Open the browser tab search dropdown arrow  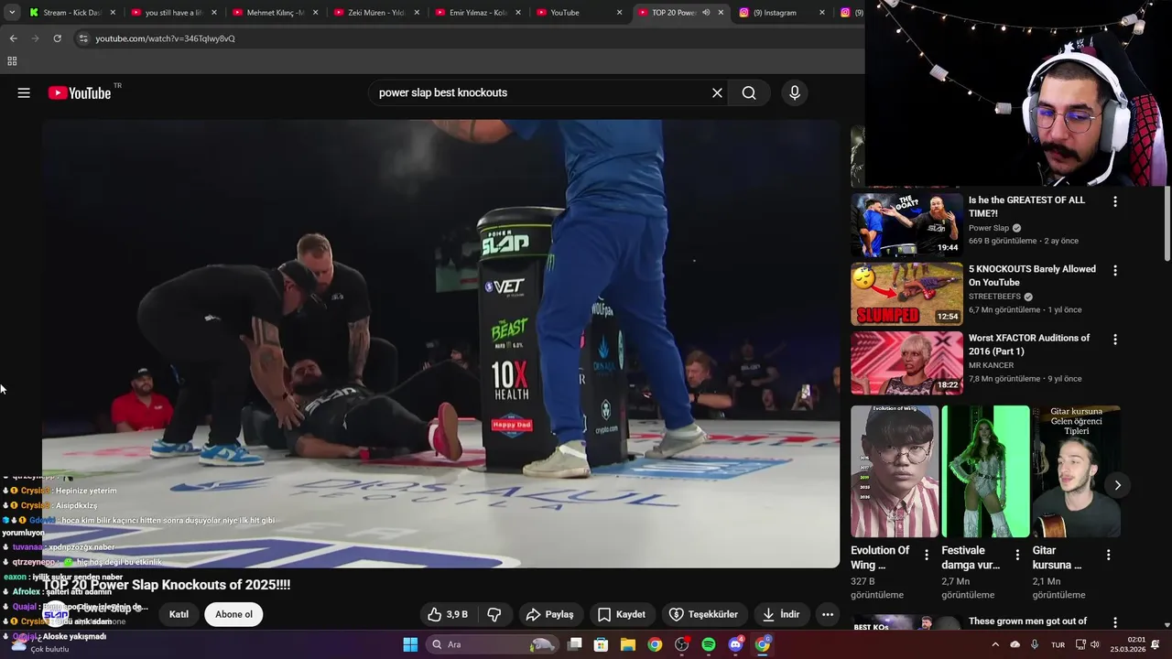[x=12, y=13]
